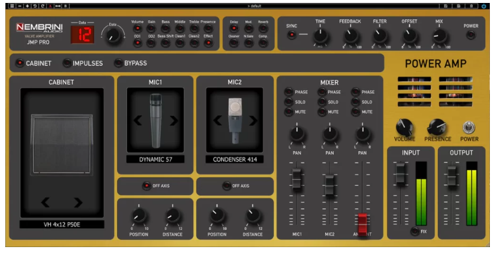Image resolution: width=497 pixels, height=253 pixels.
Task: Enable the input FIX button
Action: [x=415, y=232]
